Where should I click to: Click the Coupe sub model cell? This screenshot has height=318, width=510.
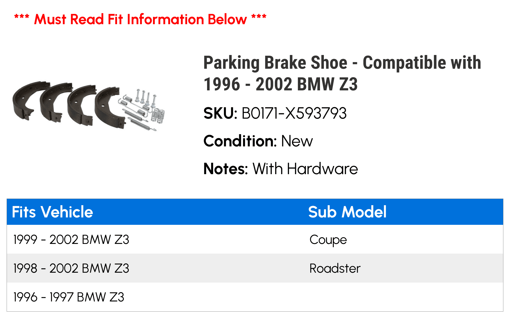pos(328,240)
